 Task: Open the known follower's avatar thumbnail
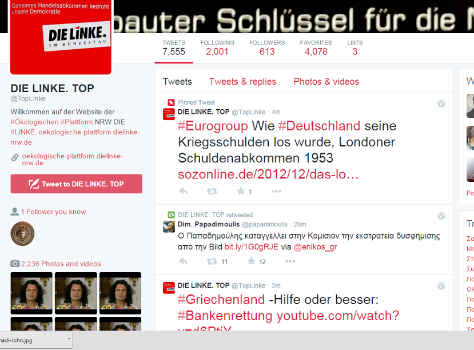point(23,234)
